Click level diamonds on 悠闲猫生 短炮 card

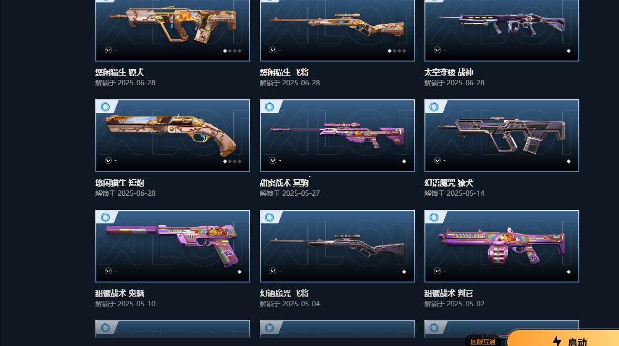[x=232, y=161]
